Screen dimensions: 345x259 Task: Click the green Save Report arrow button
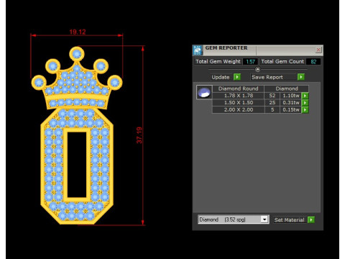[x=301, y=77]
